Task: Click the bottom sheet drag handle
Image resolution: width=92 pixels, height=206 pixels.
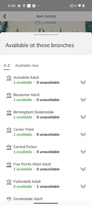Action: pos(46,35)
